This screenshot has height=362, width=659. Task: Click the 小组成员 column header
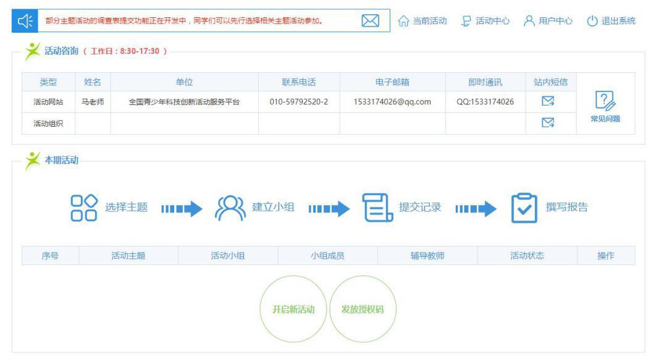click(x=327, y=256)
